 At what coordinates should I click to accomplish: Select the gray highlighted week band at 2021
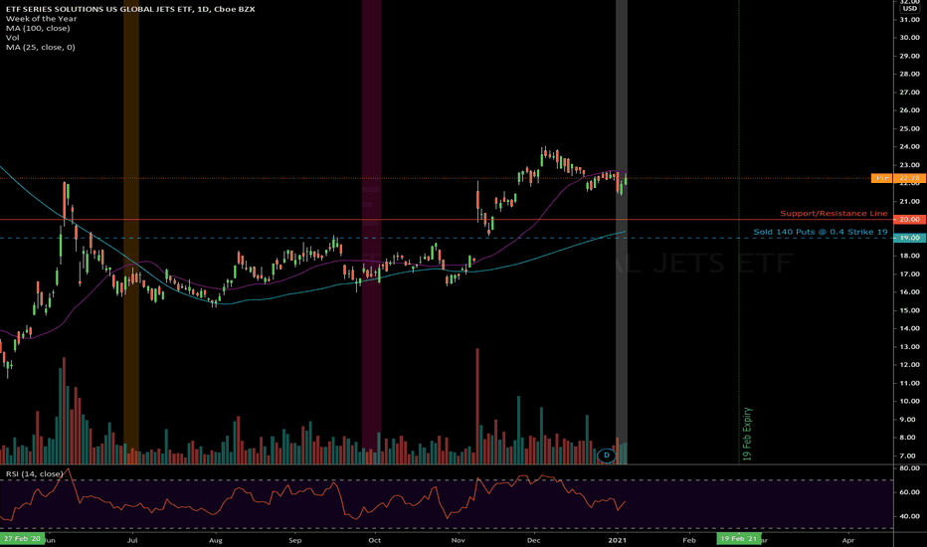[x=622, y=232]
